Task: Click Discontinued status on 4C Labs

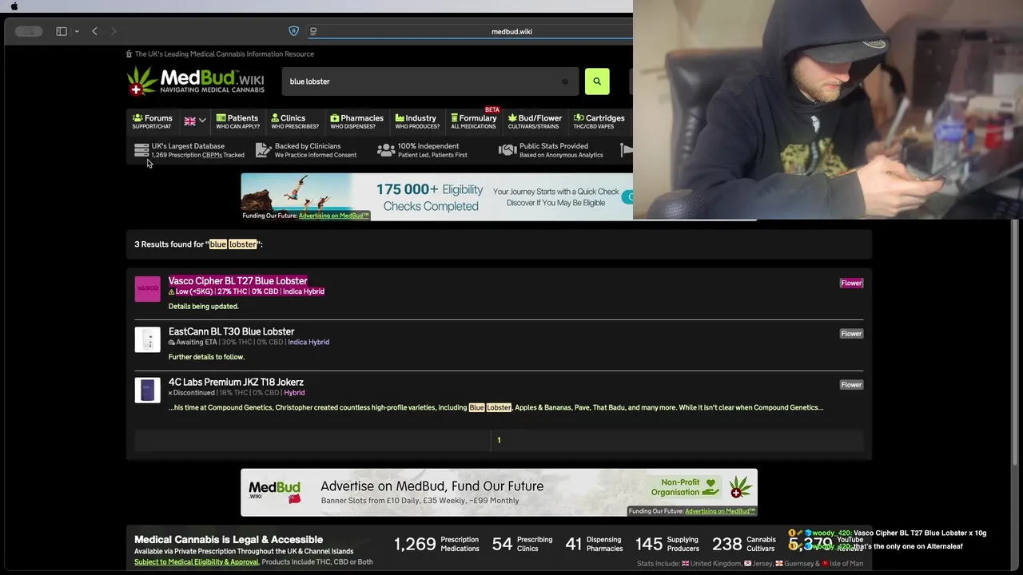Action: tap(191, 393)
